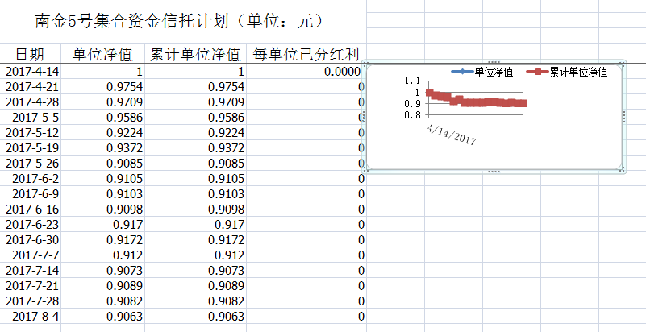Click the chart's bottom-center resize handle
Screen dimensions: 646x332
coord(494,172)
